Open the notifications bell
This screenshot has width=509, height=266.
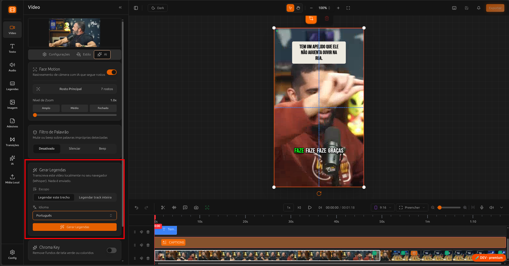[479, 8]
